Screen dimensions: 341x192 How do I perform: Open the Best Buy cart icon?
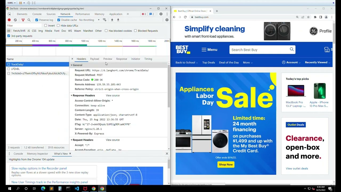click(327, 50)
